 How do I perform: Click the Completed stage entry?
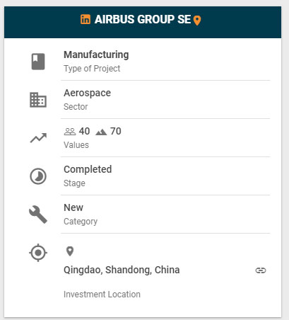pyautogui.click(x=88, y=169)
